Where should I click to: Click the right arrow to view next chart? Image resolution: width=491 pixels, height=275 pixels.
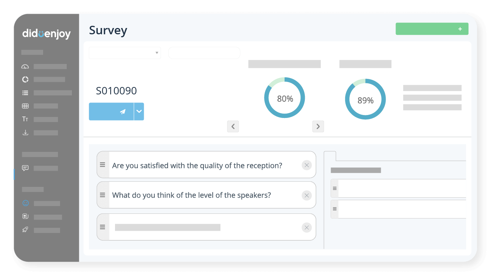318,126
